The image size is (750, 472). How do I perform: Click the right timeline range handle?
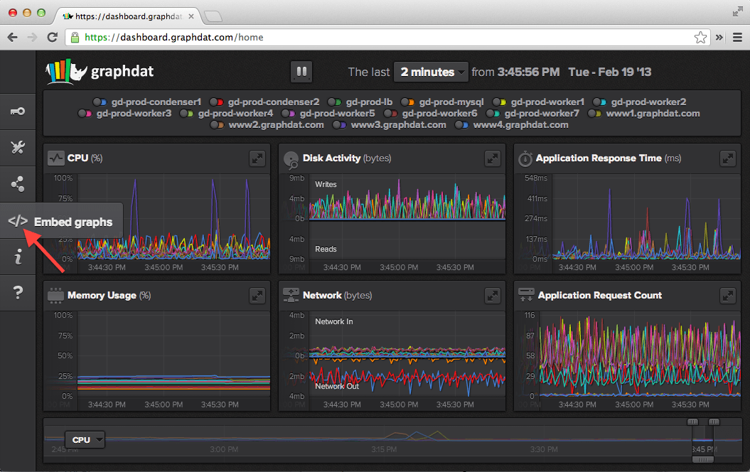(x=714, y=422)
